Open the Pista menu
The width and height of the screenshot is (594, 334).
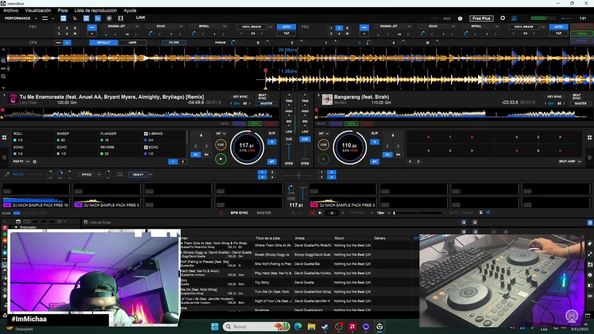[63, 10]
